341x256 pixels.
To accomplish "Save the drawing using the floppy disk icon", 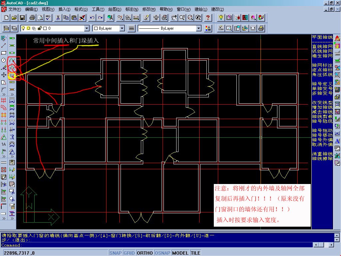I will (x=22, y=18).
